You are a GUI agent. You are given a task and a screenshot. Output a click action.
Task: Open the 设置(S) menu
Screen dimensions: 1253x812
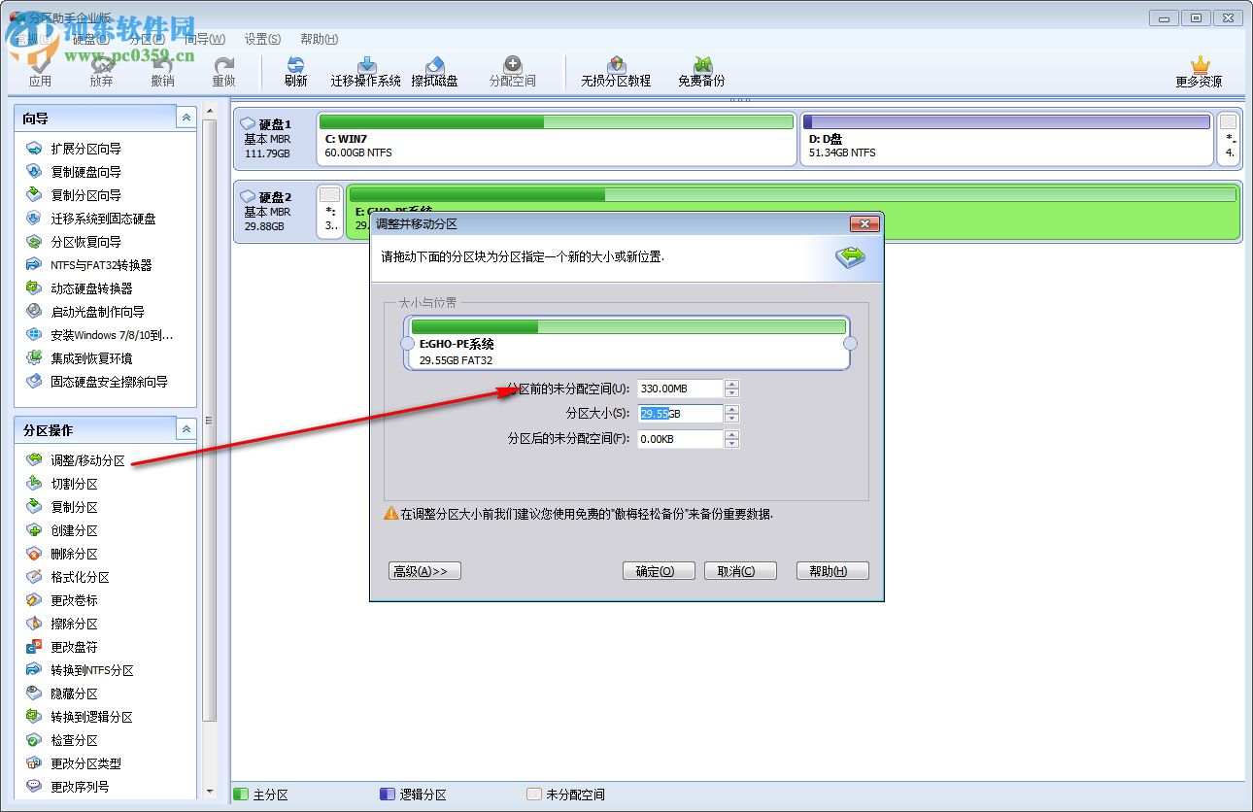[x=261, y=39]
